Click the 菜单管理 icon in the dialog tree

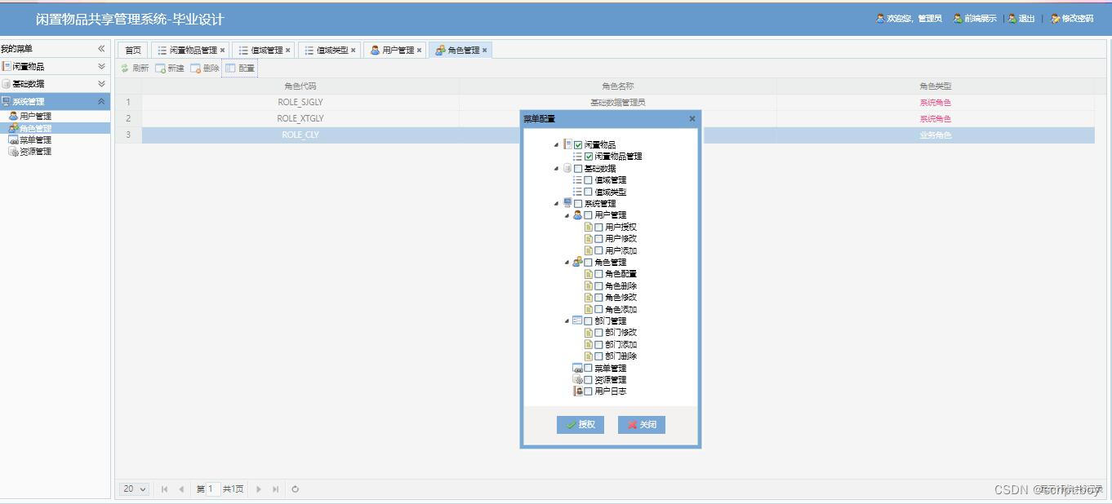577,368
